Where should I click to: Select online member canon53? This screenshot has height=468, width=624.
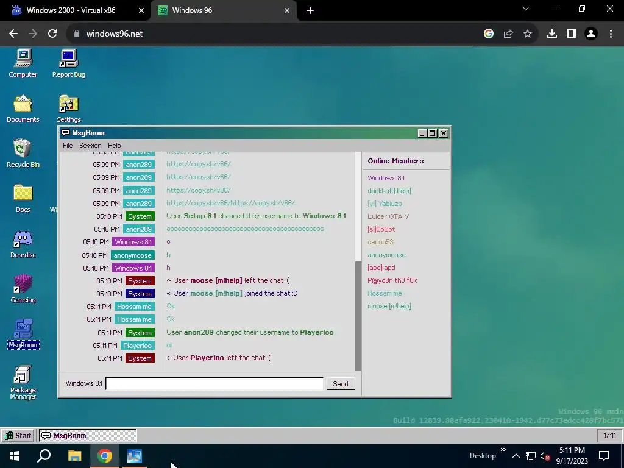point(380,241)
